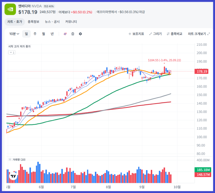Click the 엔비디아 NVDA stock name

[x=30, y=6]
